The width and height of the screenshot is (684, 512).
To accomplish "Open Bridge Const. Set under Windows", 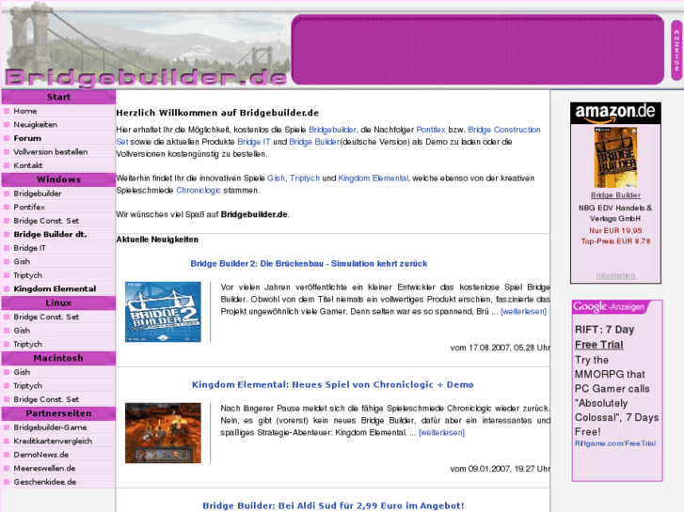I will click(x=46, y=221).
